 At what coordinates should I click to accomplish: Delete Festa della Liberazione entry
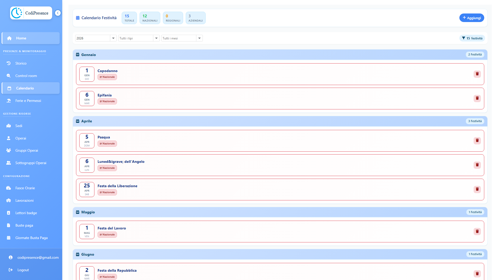477,190
